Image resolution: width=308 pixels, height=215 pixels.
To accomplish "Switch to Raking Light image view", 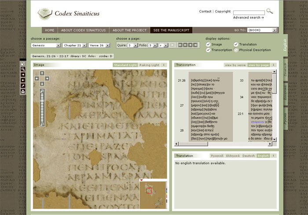I will (x=149, y=65).
